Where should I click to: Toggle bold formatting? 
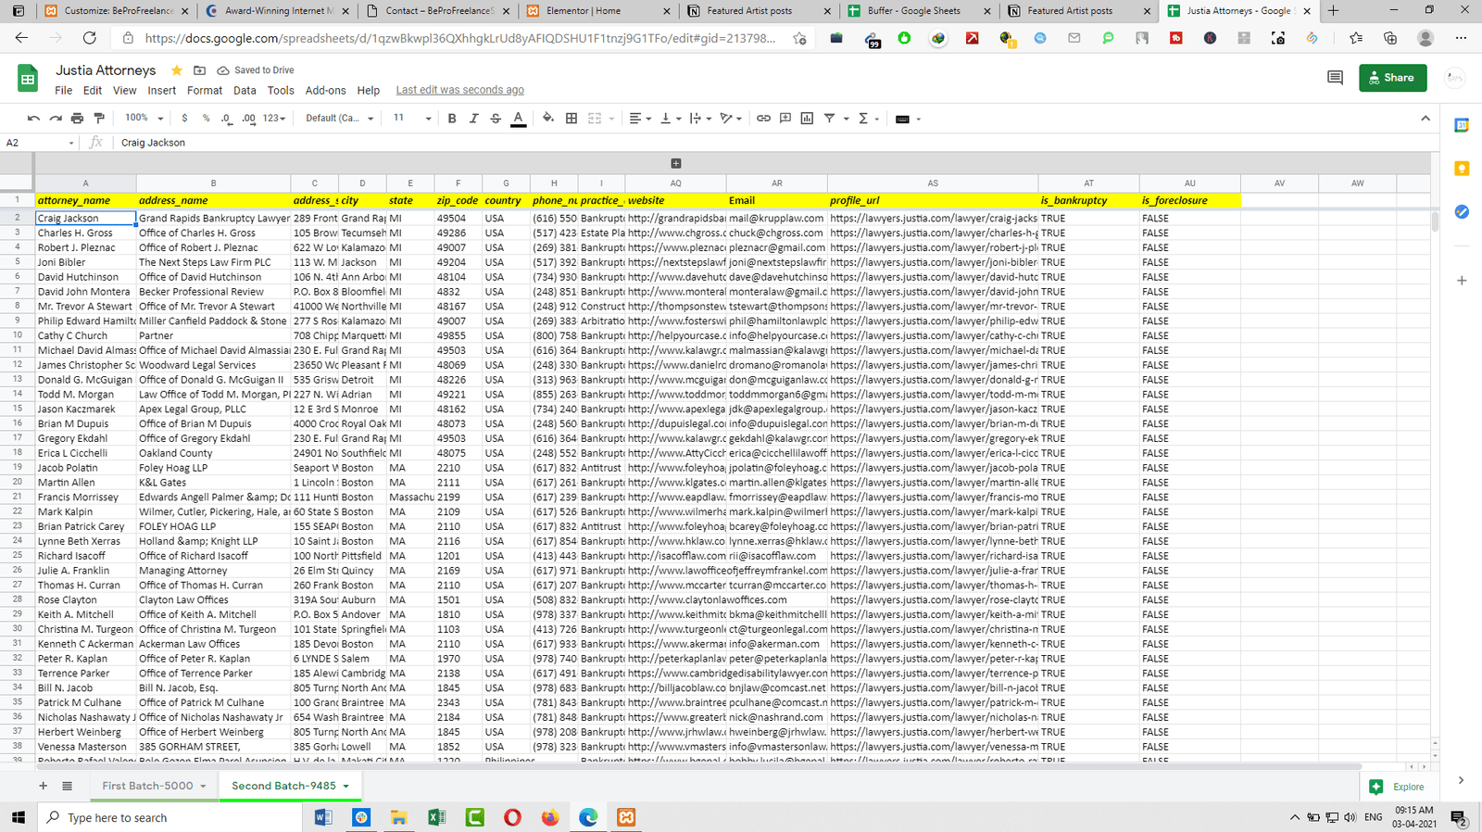452,119
